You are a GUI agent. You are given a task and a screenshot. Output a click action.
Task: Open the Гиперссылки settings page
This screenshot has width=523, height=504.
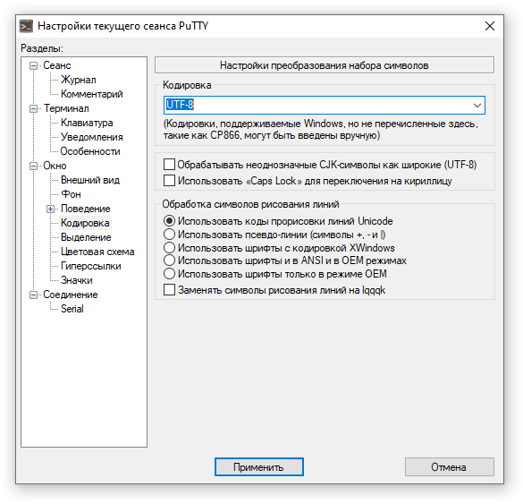(90, 266)
